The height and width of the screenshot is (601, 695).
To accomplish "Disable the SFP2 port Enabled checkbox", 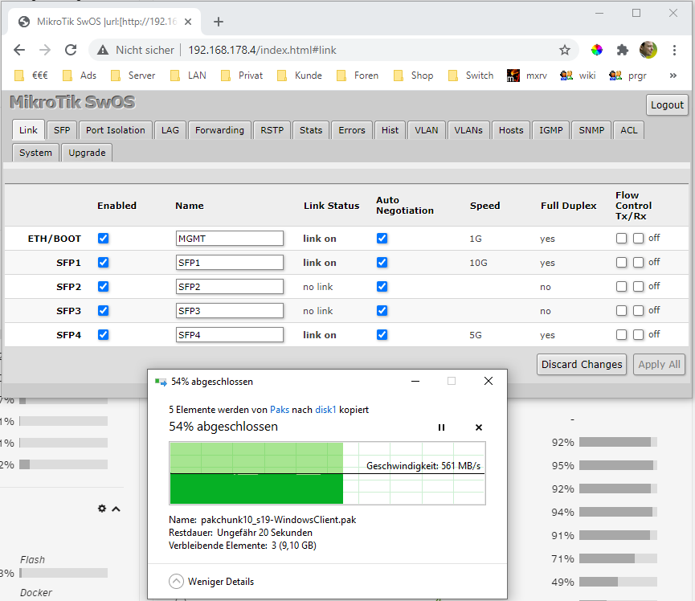I will tap(104, 287).
